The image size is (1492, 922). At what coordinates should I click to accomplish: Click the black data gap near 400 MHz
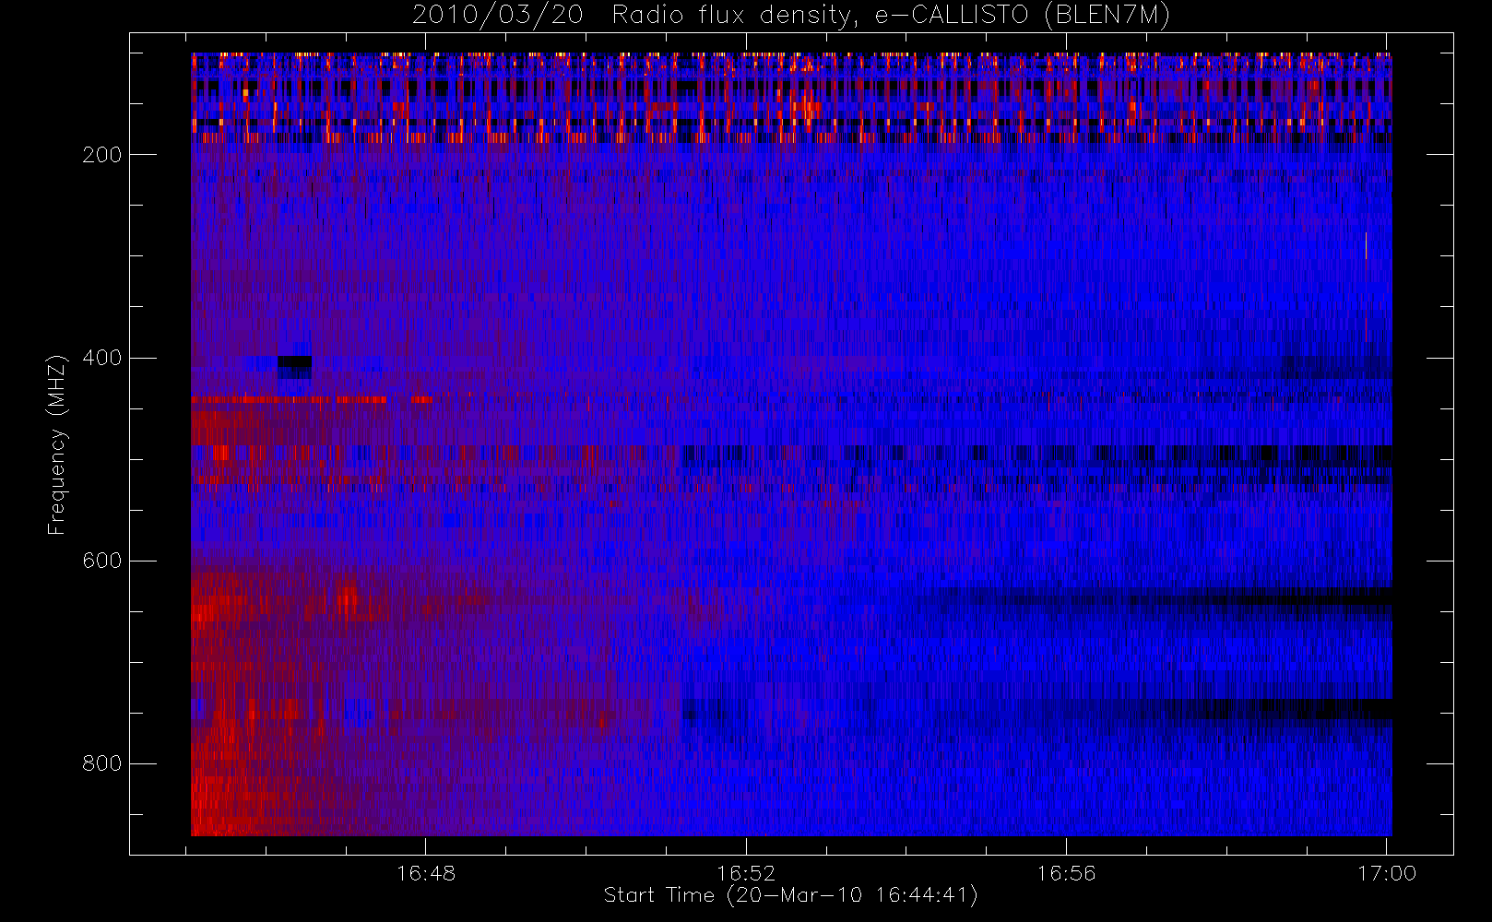295,366
